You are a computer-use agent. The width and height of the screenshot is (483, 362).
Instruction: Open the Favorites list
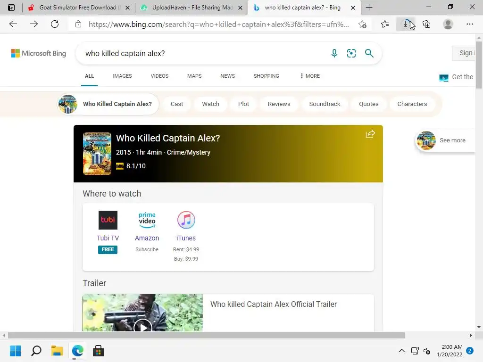pyautogui.click(x=385, y=24)
